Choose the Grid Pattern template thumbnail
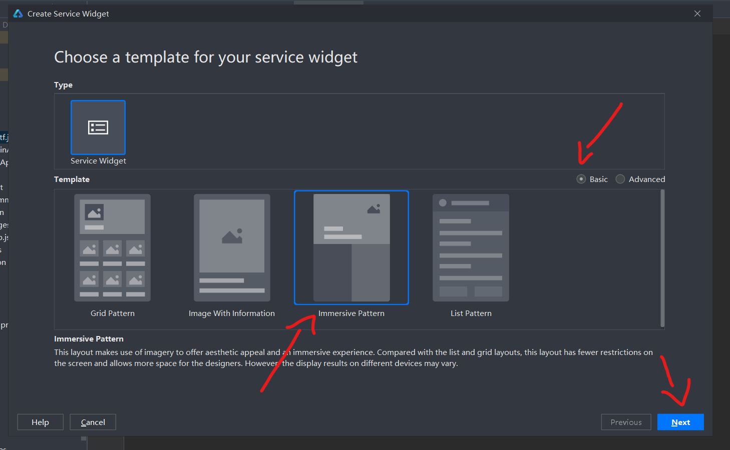Screen dimensions: 730x450 (112, 248)
